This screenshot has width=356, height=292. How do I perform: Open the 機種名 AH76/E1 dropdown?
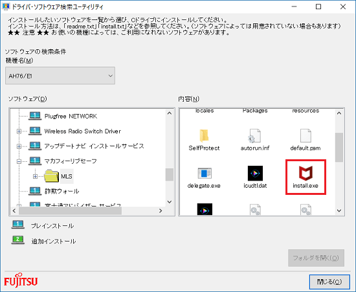(60, 76)
